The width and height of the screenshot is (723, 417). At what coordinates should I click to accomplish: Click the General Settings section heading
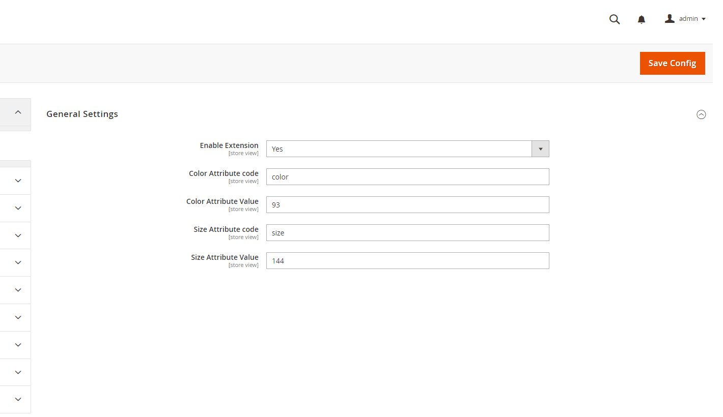click(x=82, y=114)
